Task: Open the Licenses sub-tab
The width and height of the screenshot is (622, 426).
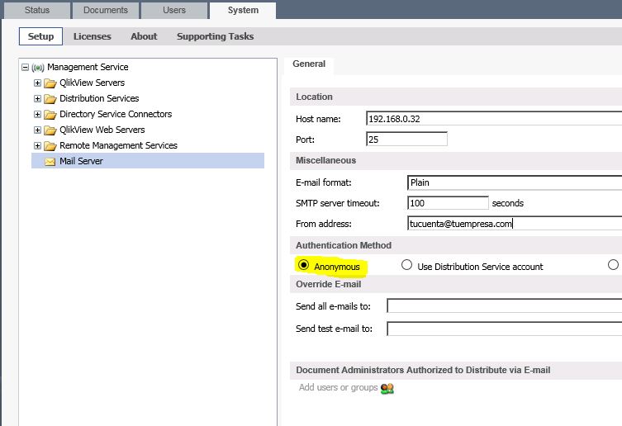Action: 92,36
